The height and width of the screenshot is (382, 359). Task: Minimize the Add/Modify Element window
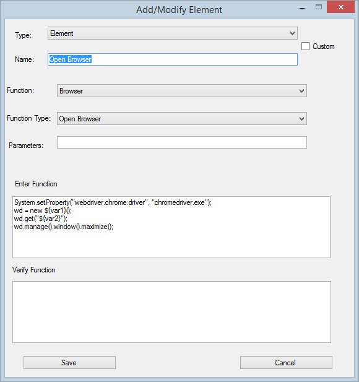[x=302, y=8]
